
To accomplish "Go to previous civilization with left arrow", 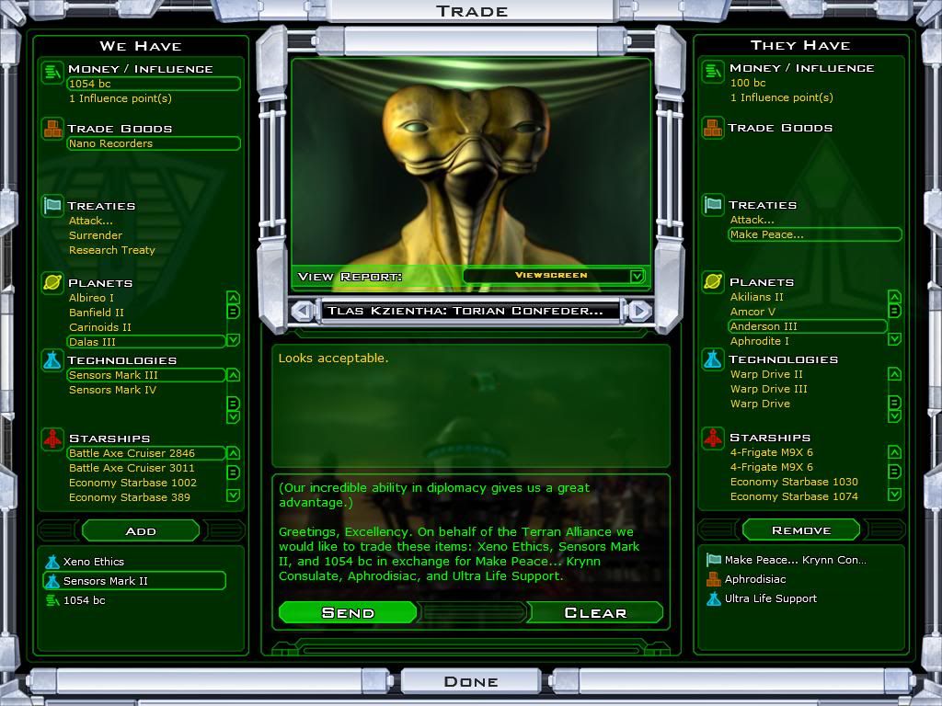I will (x=303, y=311).
